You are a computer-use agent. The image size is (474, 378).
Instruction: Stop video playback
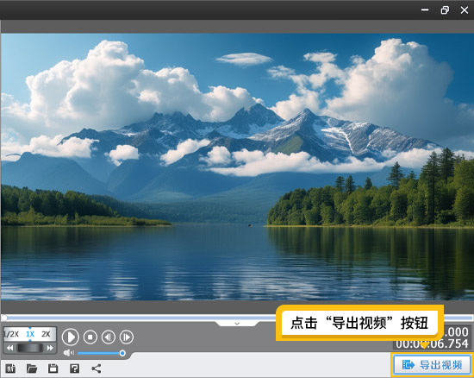pos(90,337)
